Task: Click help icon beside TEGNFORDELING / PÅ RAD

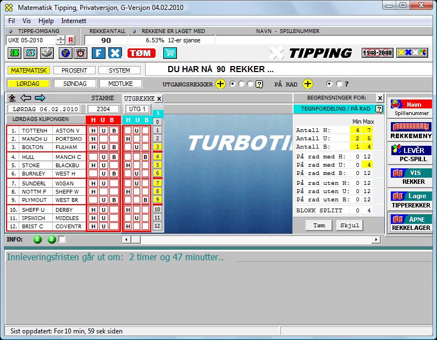Action: (379, 109)
